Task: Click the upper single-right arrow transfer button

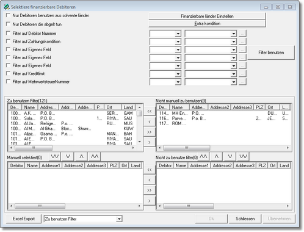Action: pyautogui.click(x=150, y=142)
